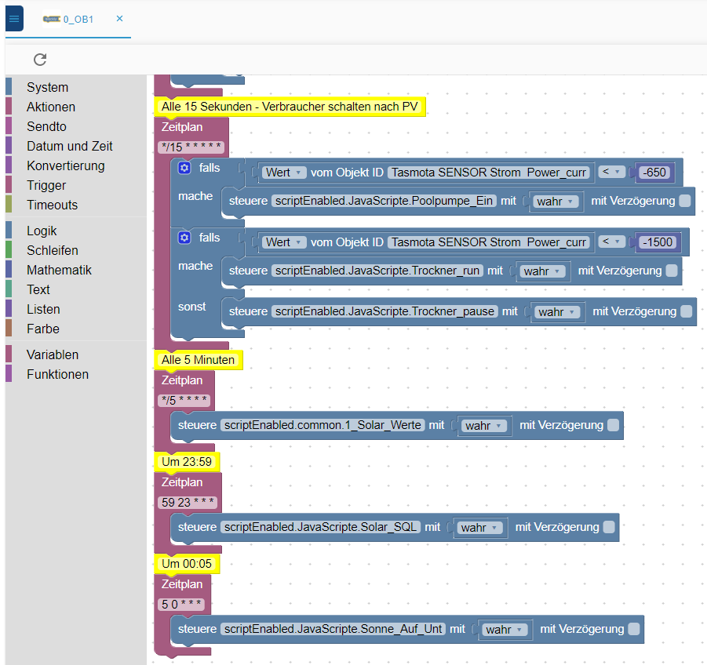
Task: Select object ID in the -1500 condition
Action: coord(489,242)
